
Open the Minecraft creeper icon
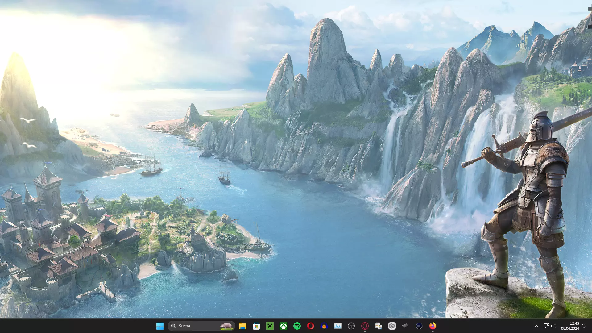tap(270, 326)
